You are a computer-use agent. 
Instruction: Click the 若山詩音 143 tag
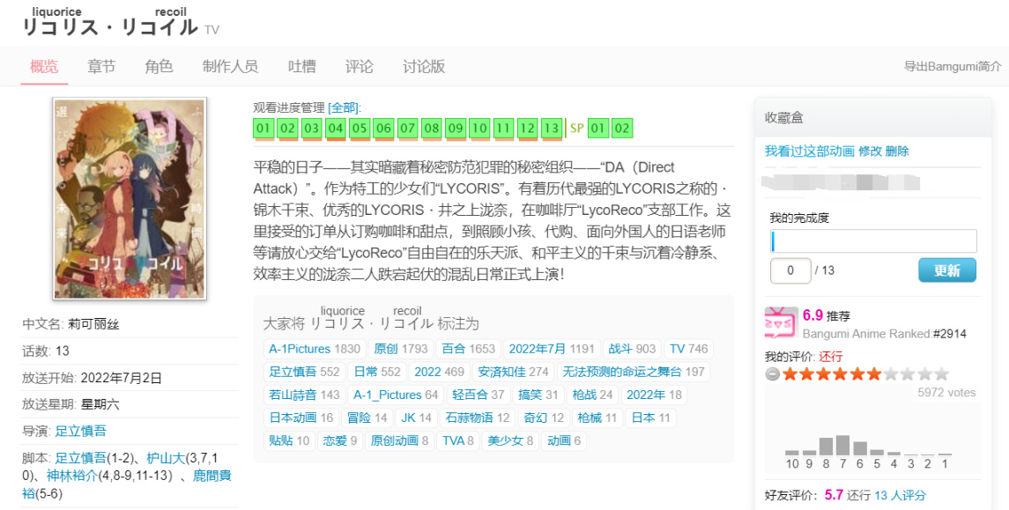304,395
